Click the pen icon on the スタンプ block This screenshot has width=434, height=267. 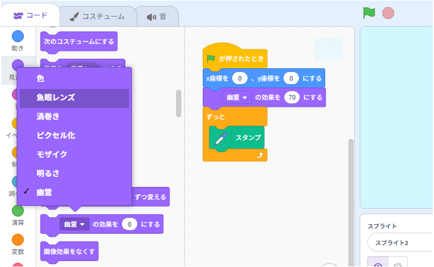coord(221,139)
